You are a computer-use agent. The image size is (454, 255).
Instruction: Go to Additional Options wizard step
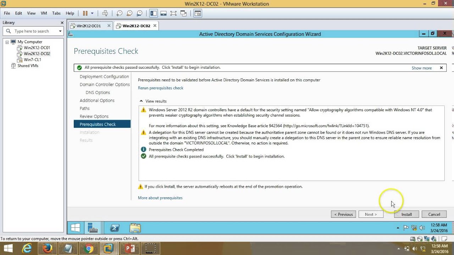pos(97,101)
